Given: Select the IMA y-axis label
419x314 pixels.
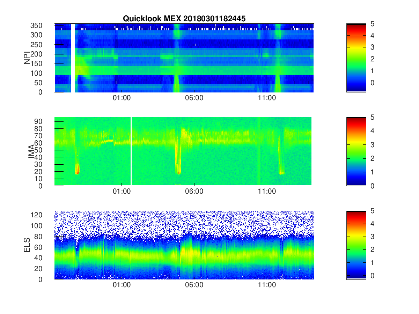Looking at the screenshot, I should (31, 151).
